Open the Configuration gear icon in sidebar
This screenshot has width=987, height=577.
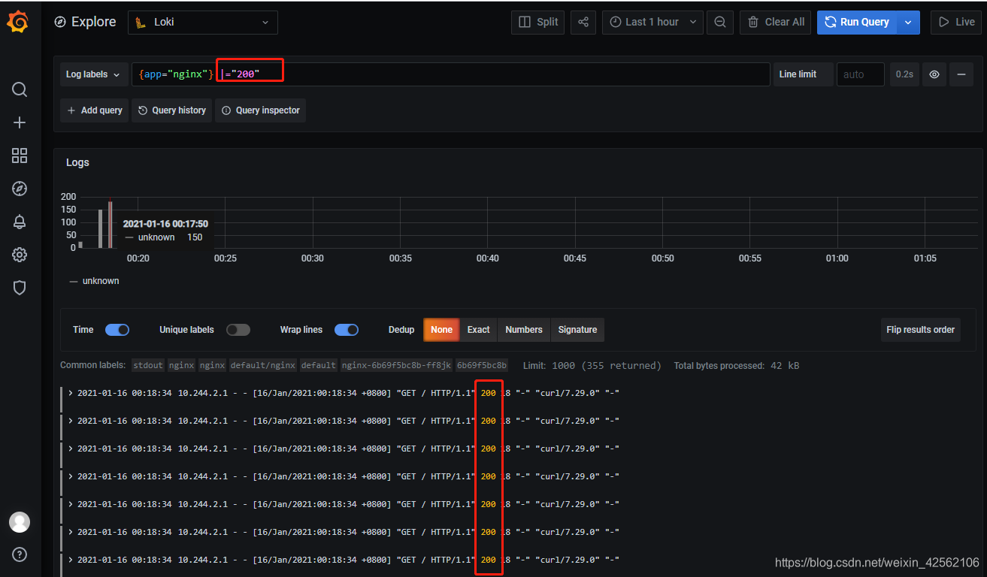20,255
